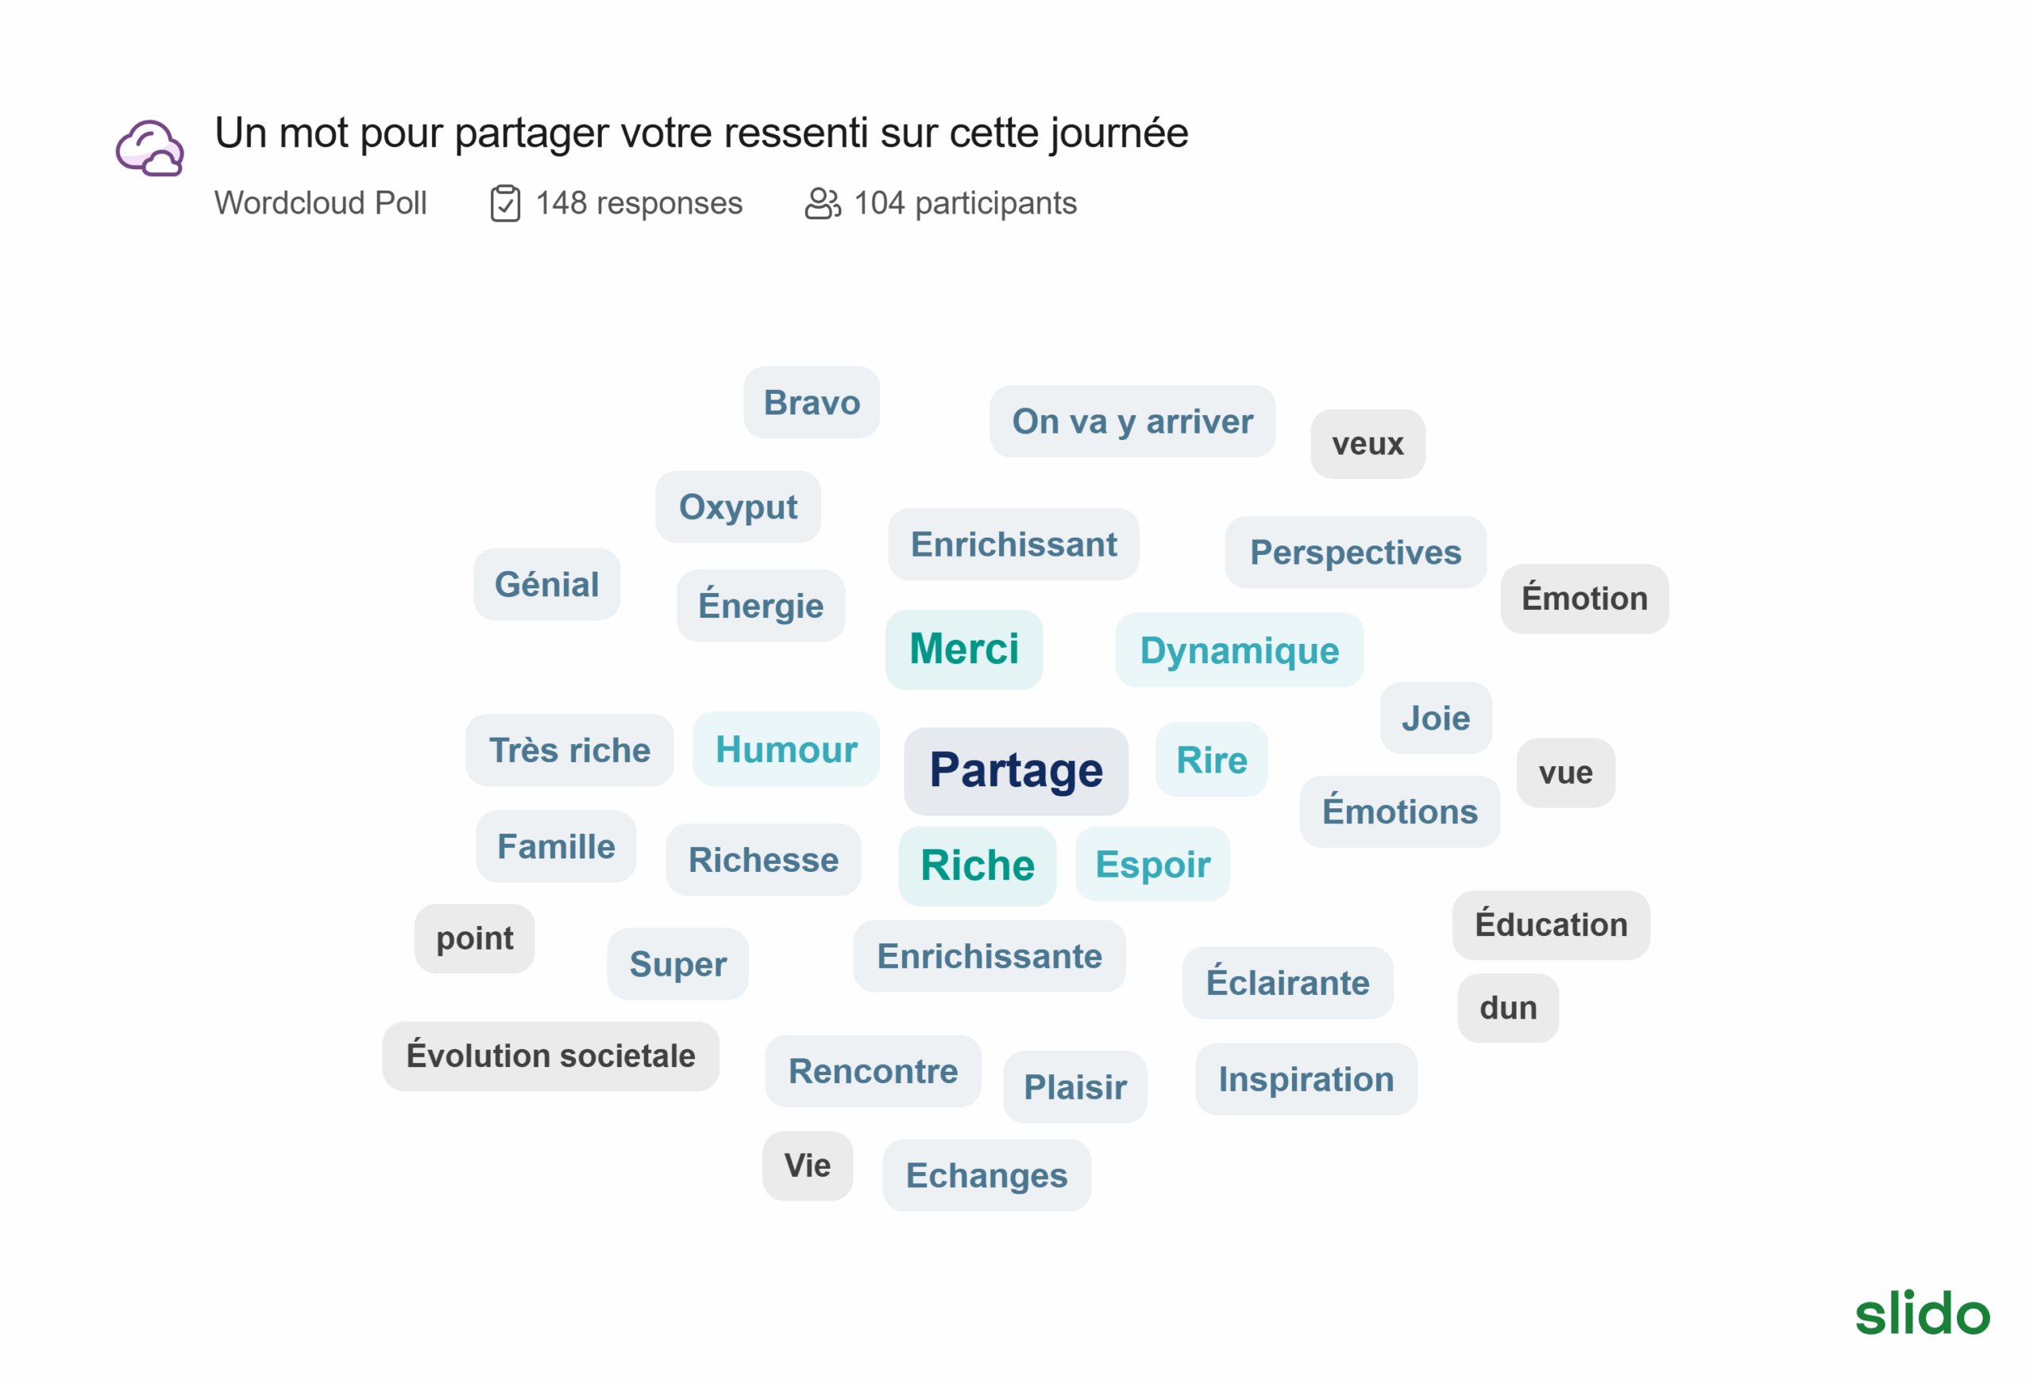Click the slido logo

coord(1922,1313)
